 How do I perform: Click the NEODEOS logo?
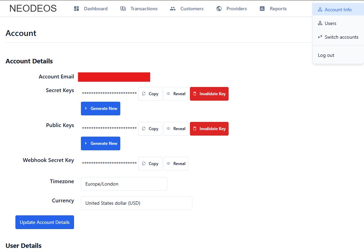point(33,9)
